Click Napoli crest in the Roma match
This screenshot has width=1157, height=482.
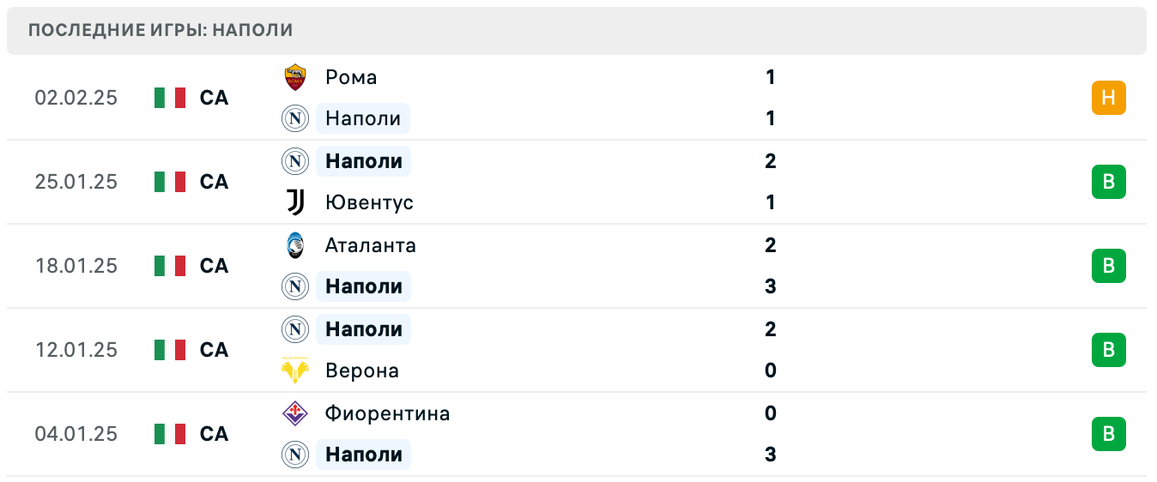tap(295, 118)
